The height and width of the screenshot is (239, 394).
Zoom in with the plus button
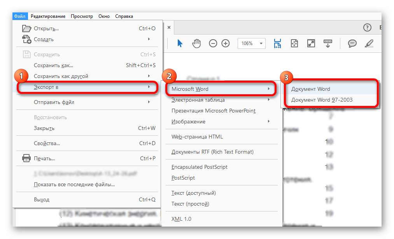pos(226,43)
